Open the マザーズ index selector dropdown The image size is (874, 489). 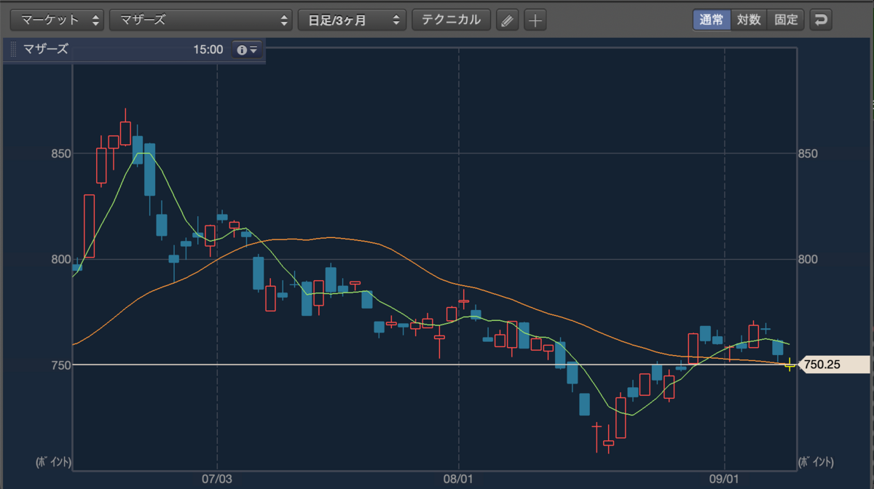tap(201, 20)
